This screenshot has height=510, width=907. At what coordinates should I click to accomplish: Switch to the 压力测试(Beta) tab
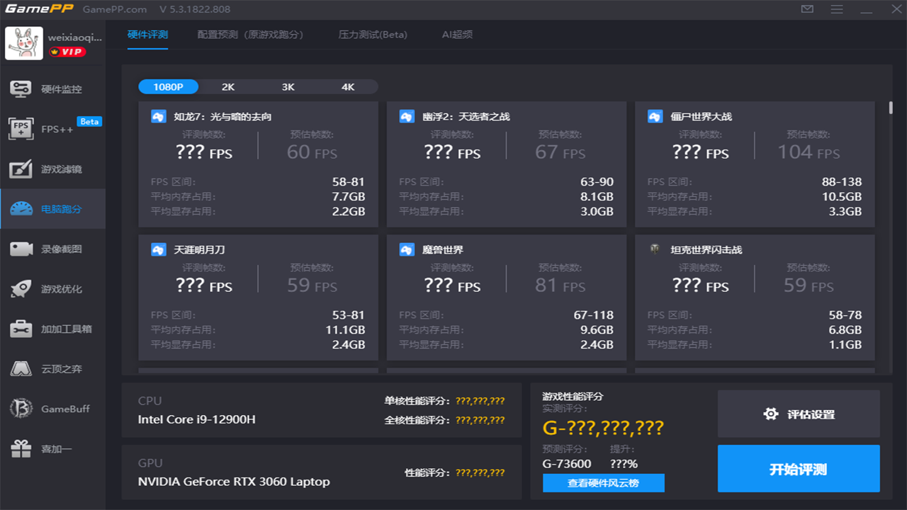point(372,33)
